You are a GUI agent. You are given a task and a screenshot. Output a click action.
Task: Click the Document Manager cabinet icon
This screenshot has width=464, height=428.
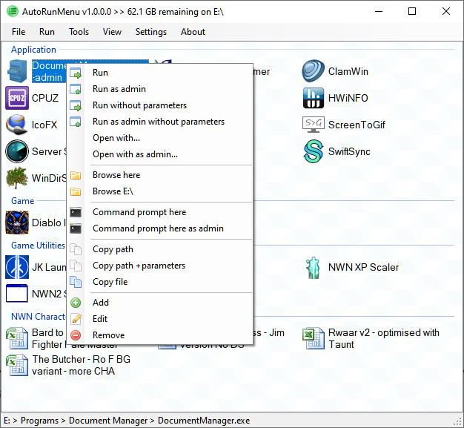click(17, 71)
